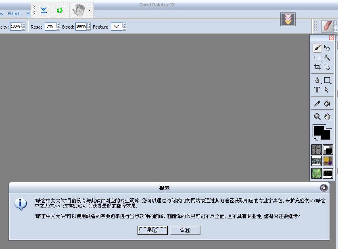Select the Magic Wand tool
Viewport: 338px width, 249px height.
click(327, 58)
